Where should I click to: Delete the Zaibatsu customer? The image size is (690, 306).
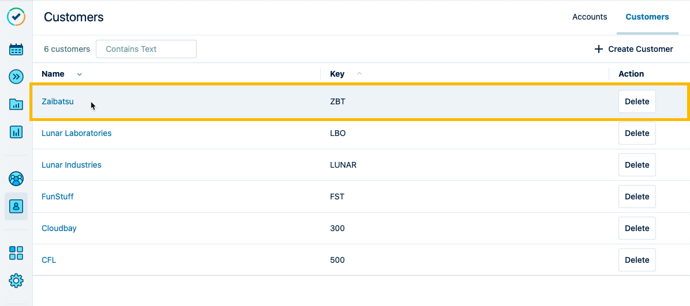(x=637, y=101)
